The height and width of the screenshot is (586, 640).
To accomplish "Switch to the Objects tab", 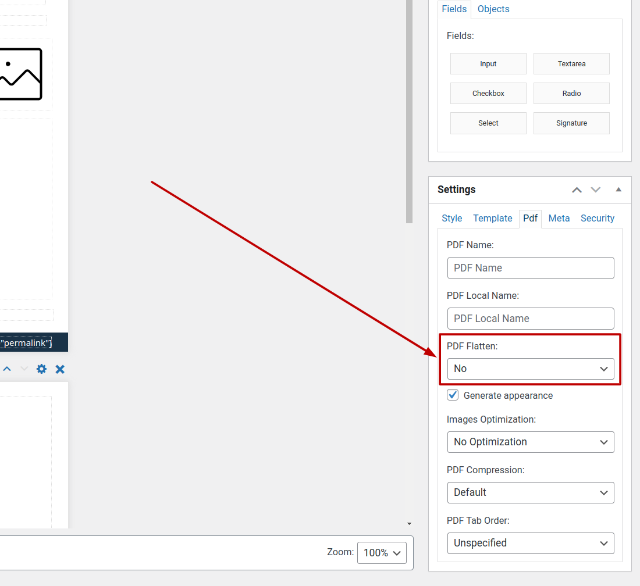I will pyautogui.click(x=493, y=9).
